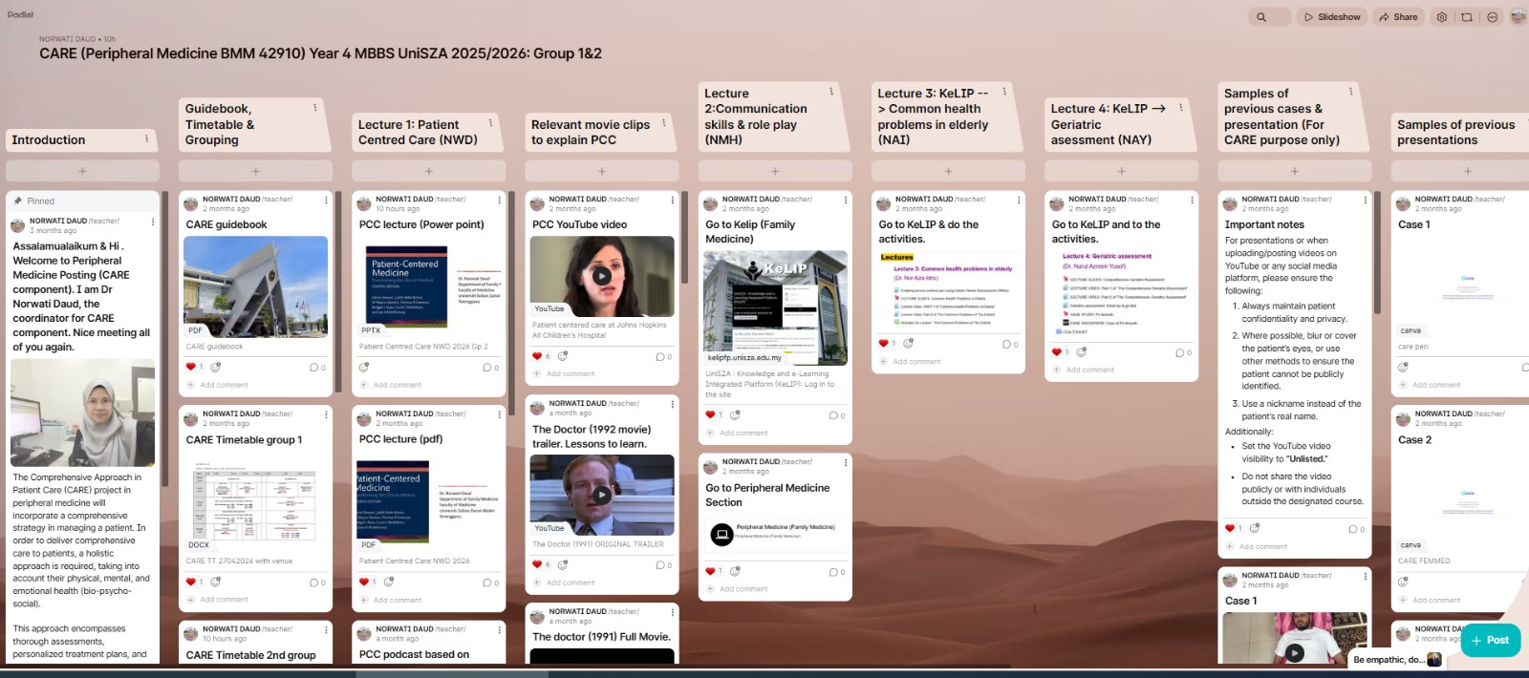Click the + Post button
The image size is (1529, 678).
(x=1491, y=640)
